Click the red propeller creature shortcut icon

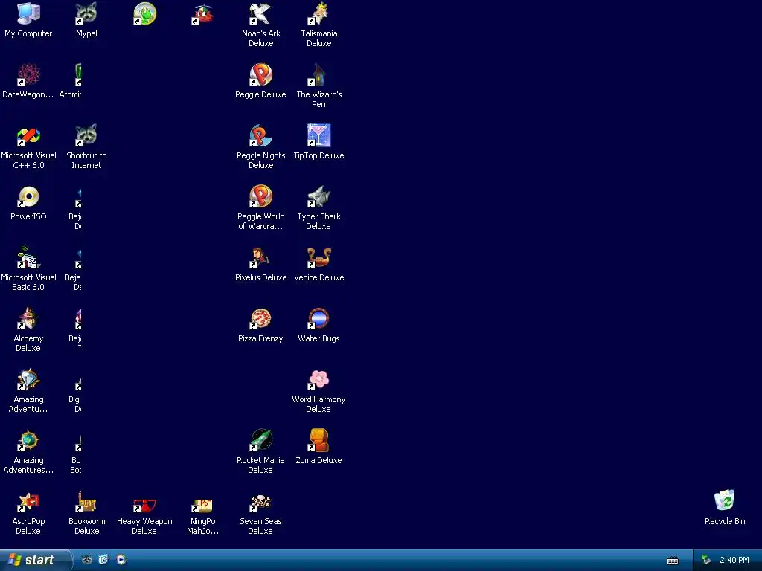[x=202, y=15]
